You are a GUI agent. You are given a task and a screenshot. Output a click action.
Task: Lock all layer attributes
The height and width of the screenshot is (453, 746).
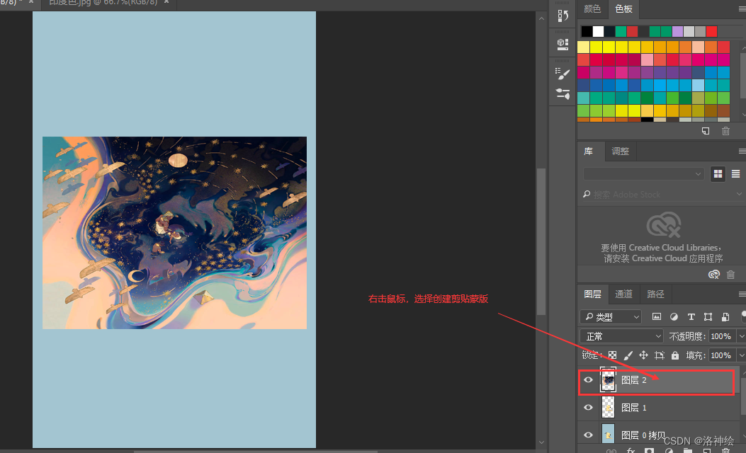point(675,355)
